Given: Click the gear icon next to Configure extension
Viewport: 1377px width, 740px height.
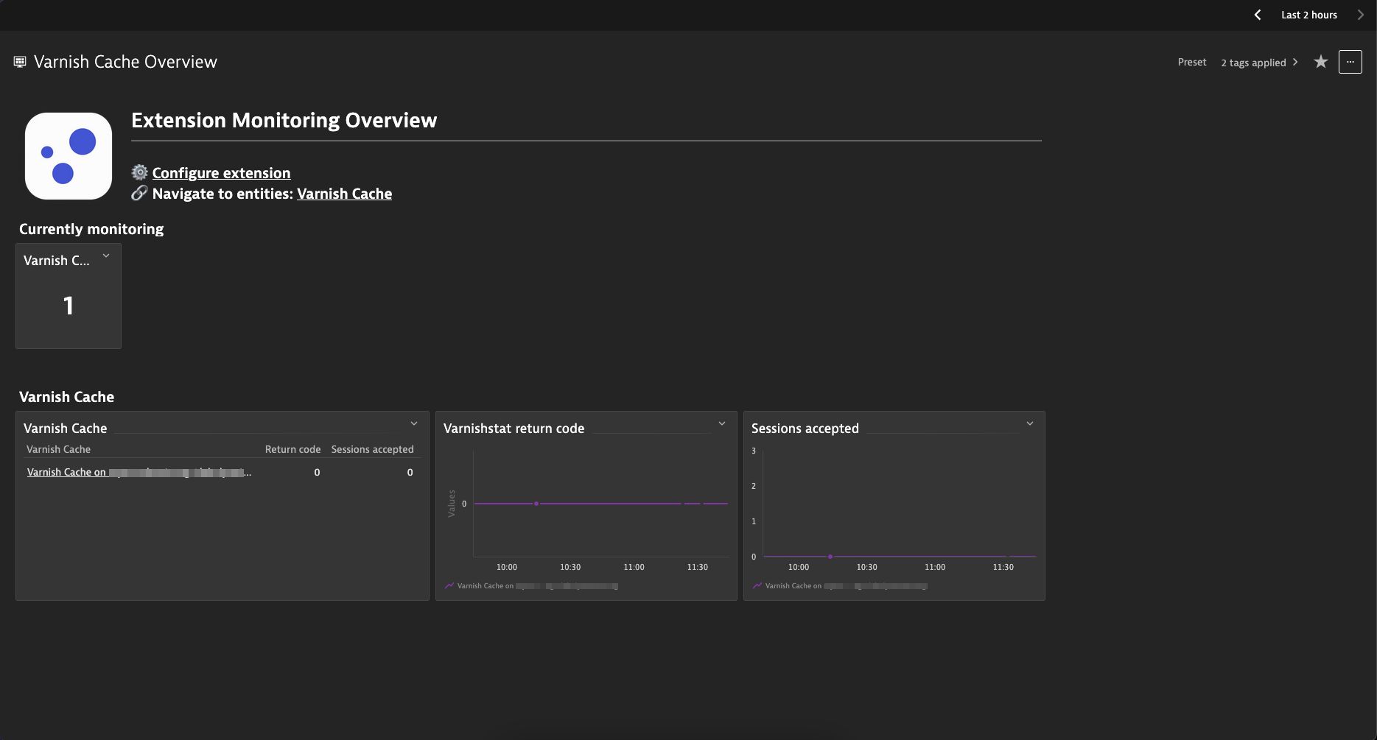Looking at the screenshot, I should (x=139, y=172).
